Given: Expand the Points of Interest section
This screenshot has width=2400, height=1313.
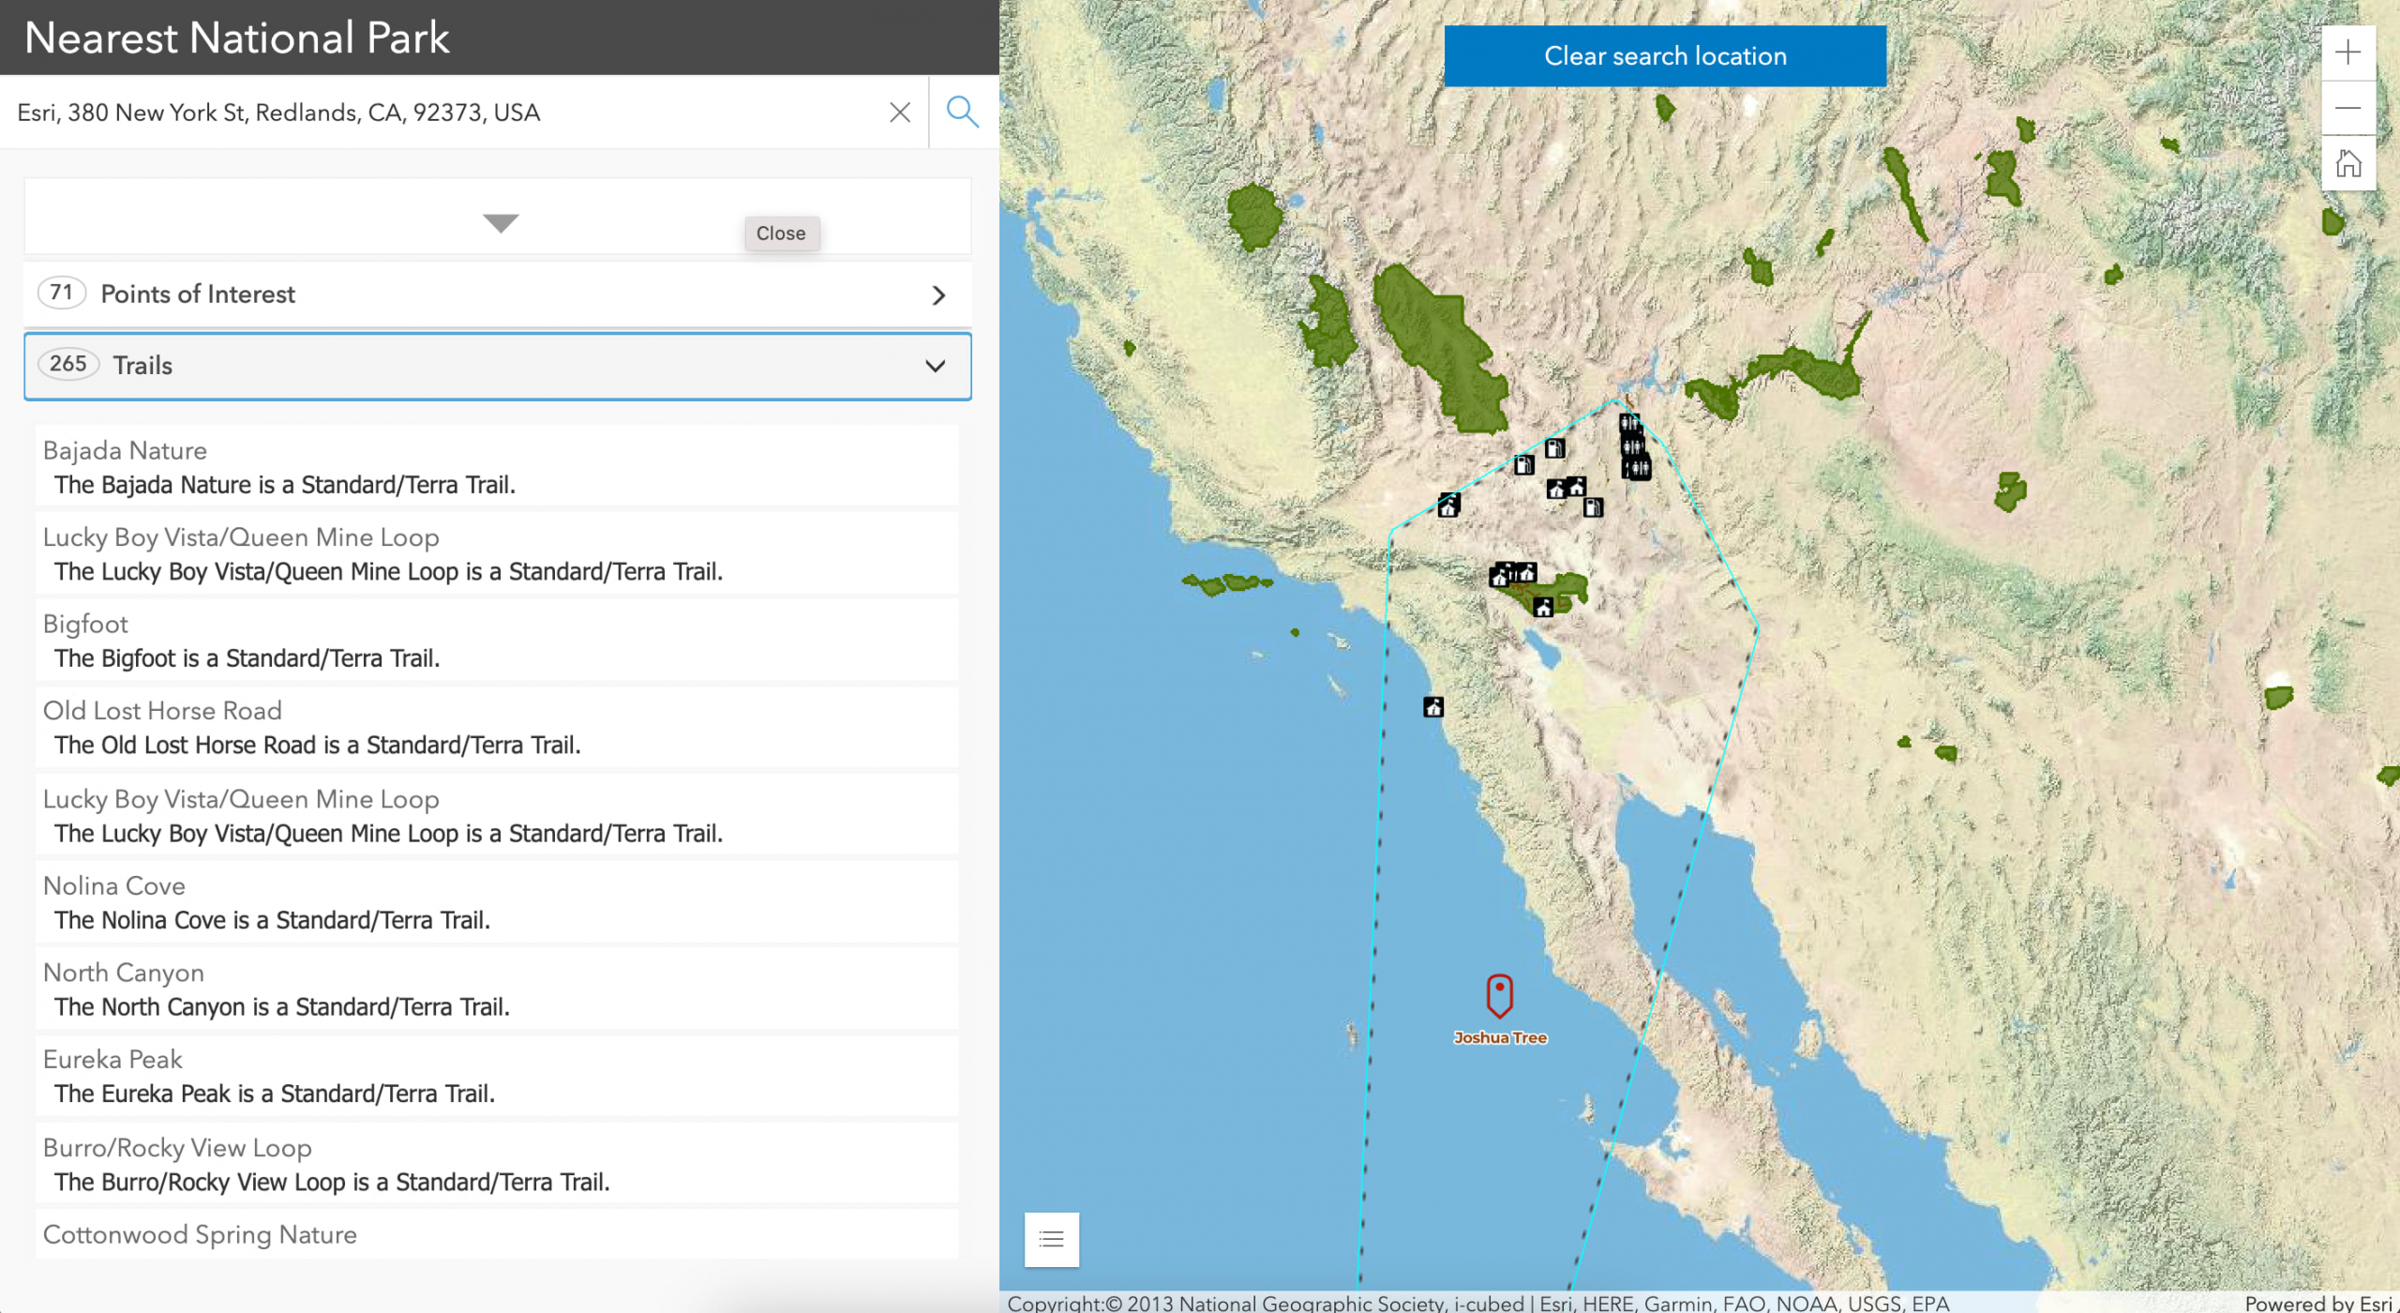Looking at the screenshot, I should tap(497, 294).
